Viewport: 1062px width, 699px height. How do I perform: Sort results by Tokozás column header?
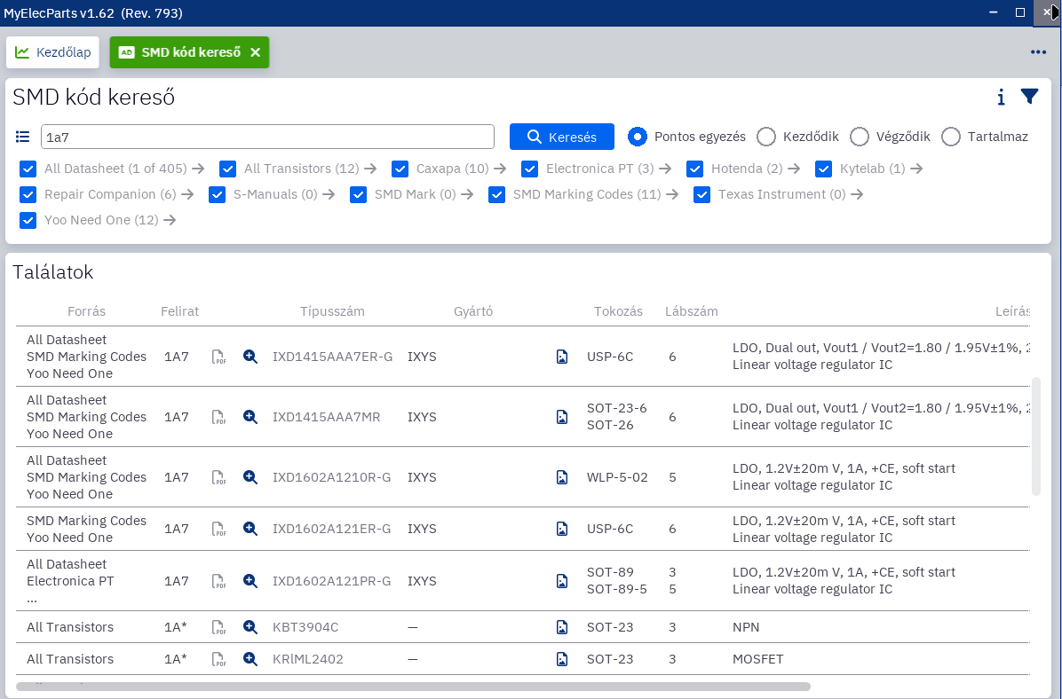(x=618, y=311)
